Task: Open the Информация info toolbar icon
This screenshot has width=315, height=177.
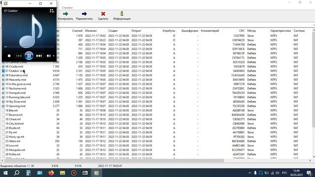Action: [x=122, y=14]
